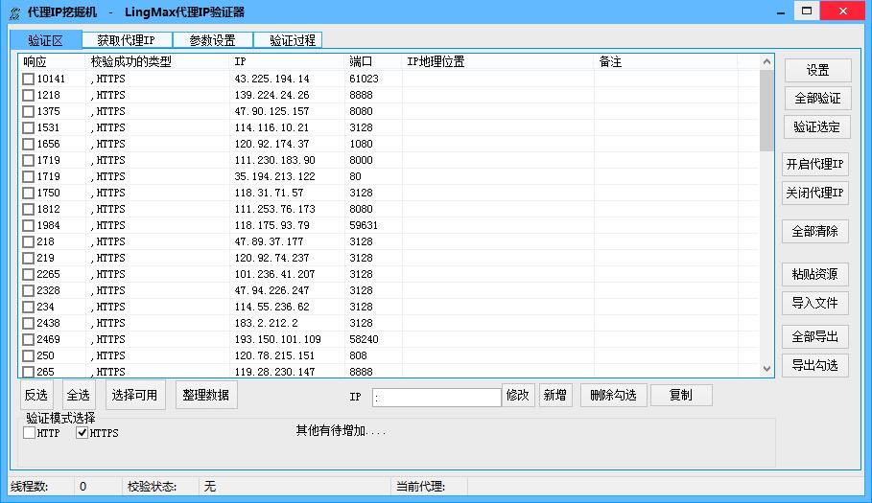Export checked rows via 导出勾选
872x503 pixels.
(x=815, y=366)
